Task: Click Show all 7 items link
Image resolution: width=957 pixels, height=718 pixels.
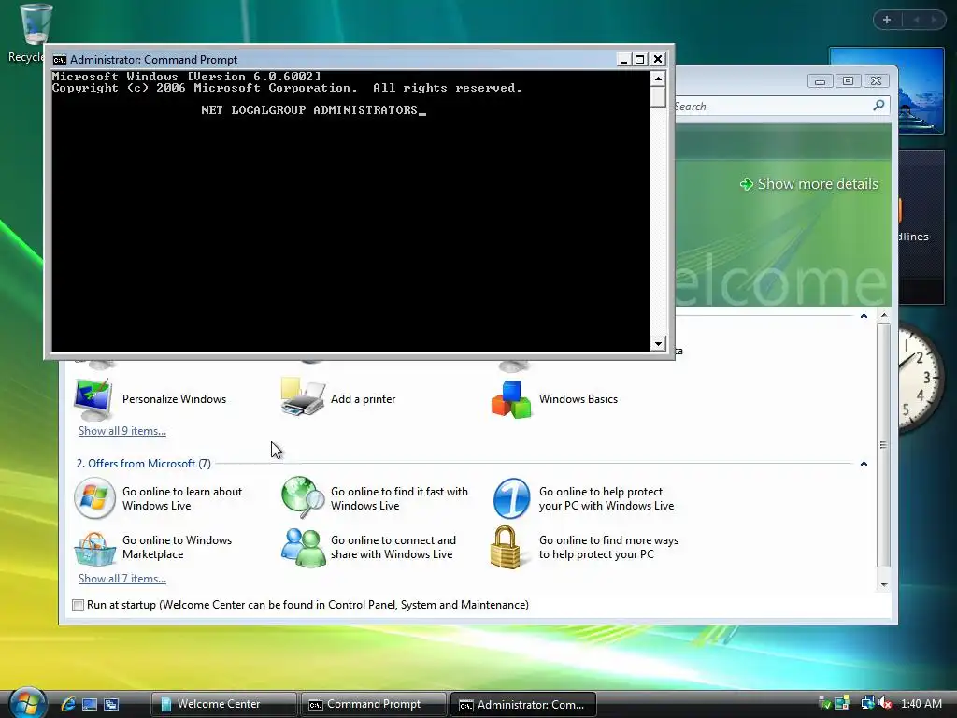Action: pos(122,578)
